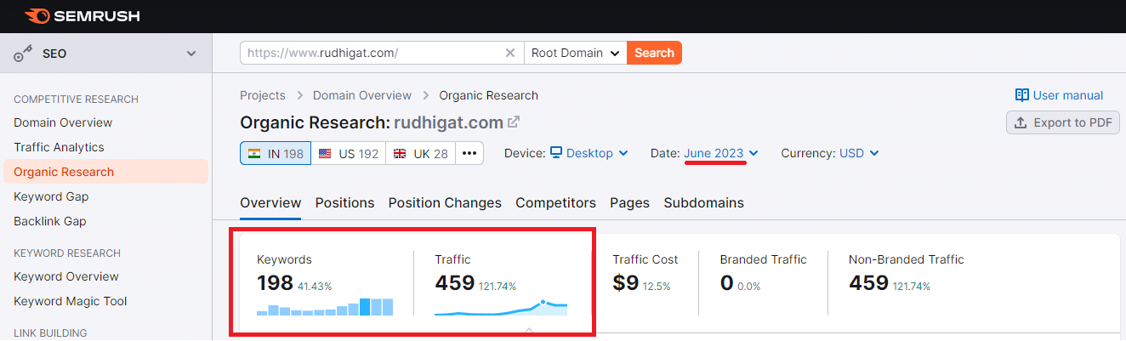This screenshot has height=341, width=1126.
Task: Switch to the Positions tab
Action: pyautogui.click(x=344, y=202)
